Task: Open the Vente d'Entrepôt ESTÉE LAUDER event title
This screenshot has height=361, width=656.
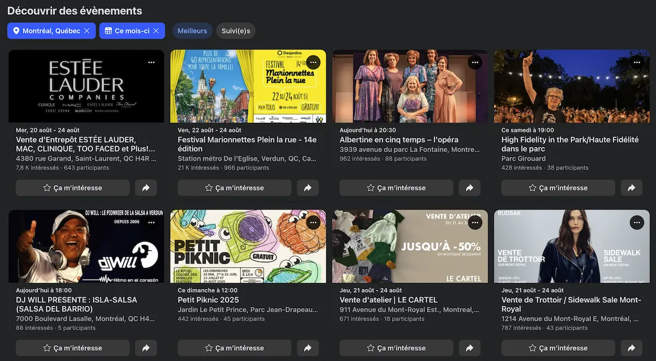Action: pyautogui.click(x=86, y=144)
